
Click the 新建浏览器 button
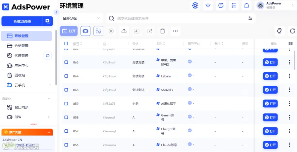(22, 21)
